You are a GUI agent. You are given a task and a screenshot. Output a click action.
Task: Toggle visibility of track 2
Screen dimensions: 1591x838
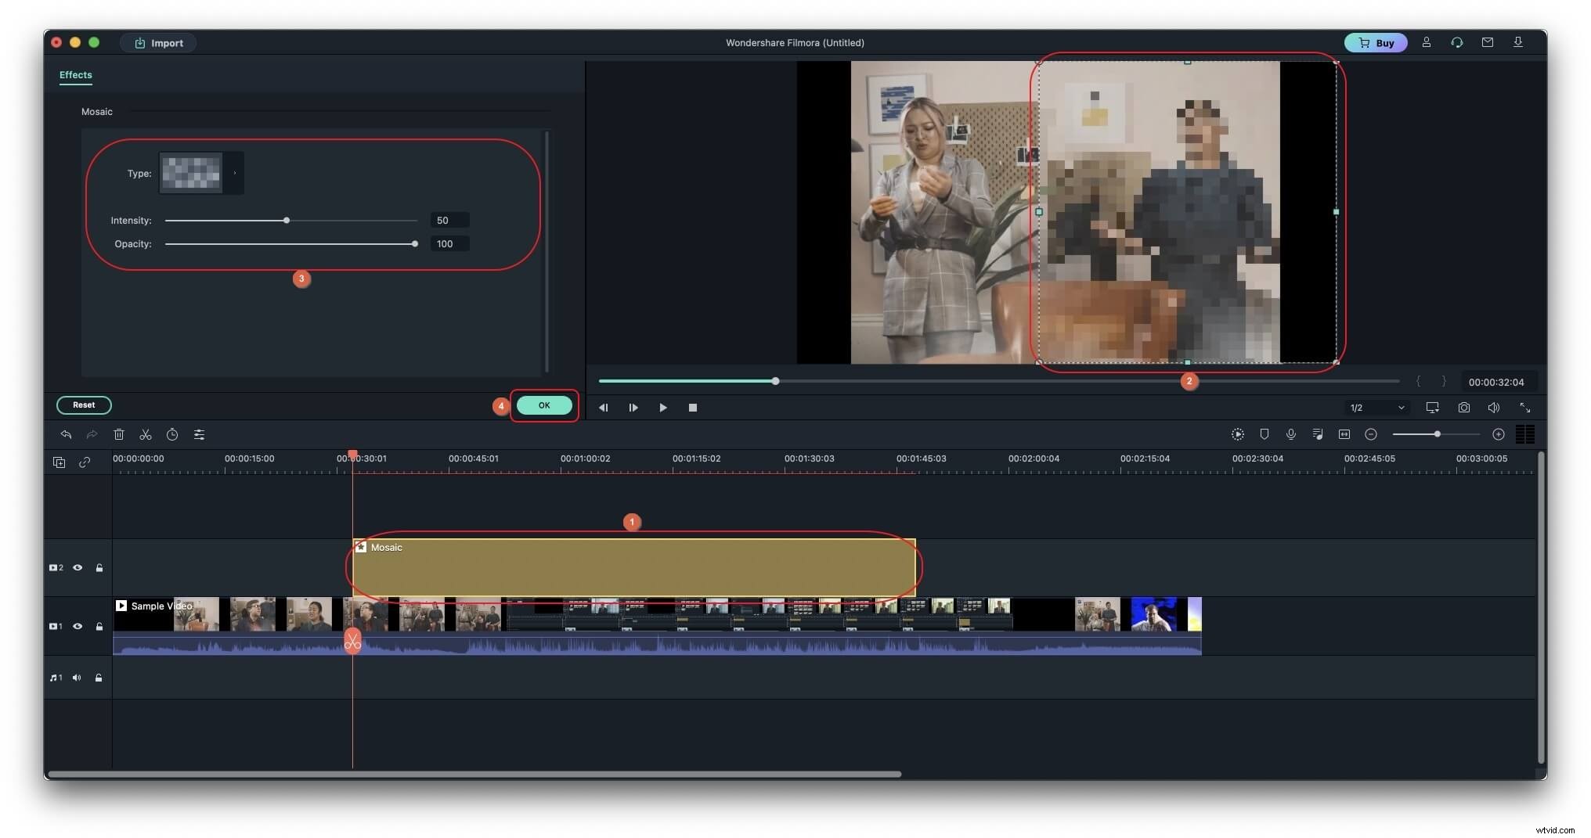coord(78,567)
